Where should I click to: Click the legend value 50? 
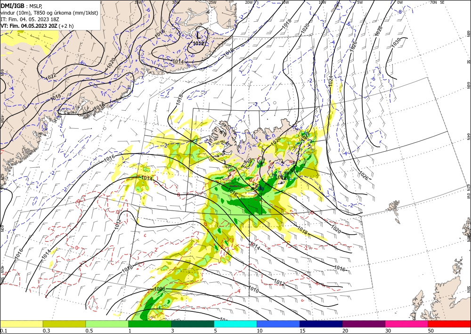[x=431, y=331]
